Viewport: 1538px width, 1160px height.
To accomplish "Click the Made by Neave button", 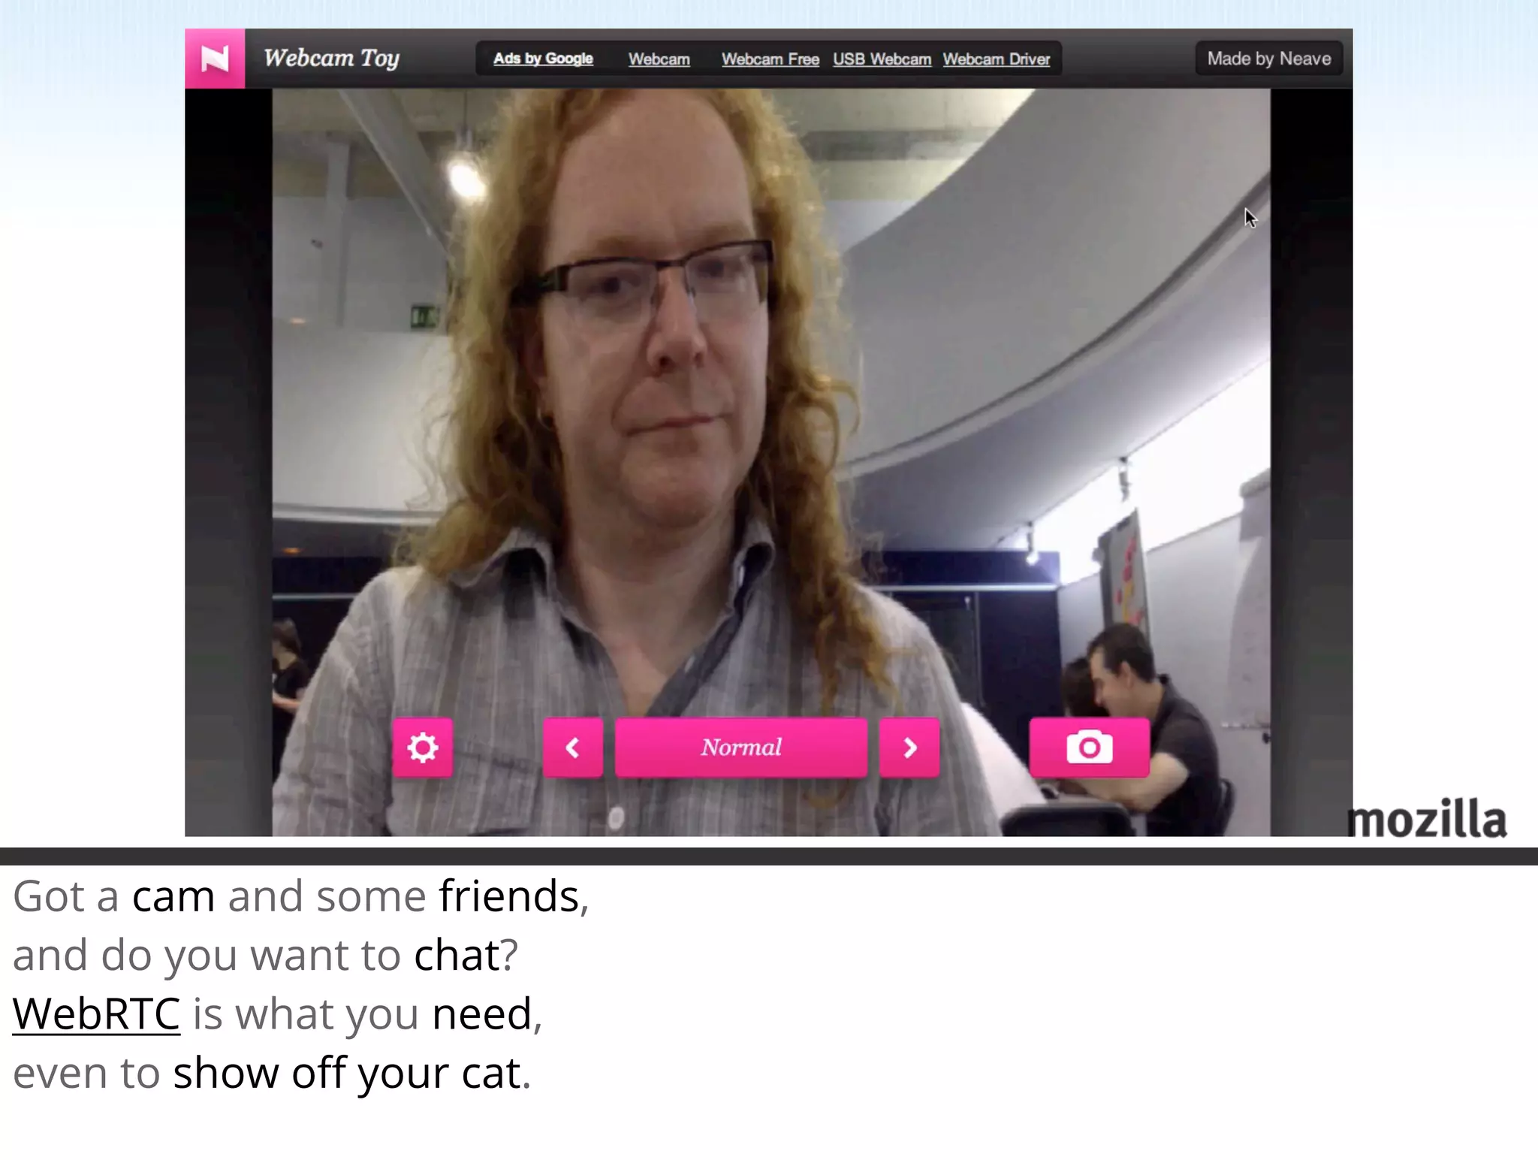I will (x=1269, y=59).
